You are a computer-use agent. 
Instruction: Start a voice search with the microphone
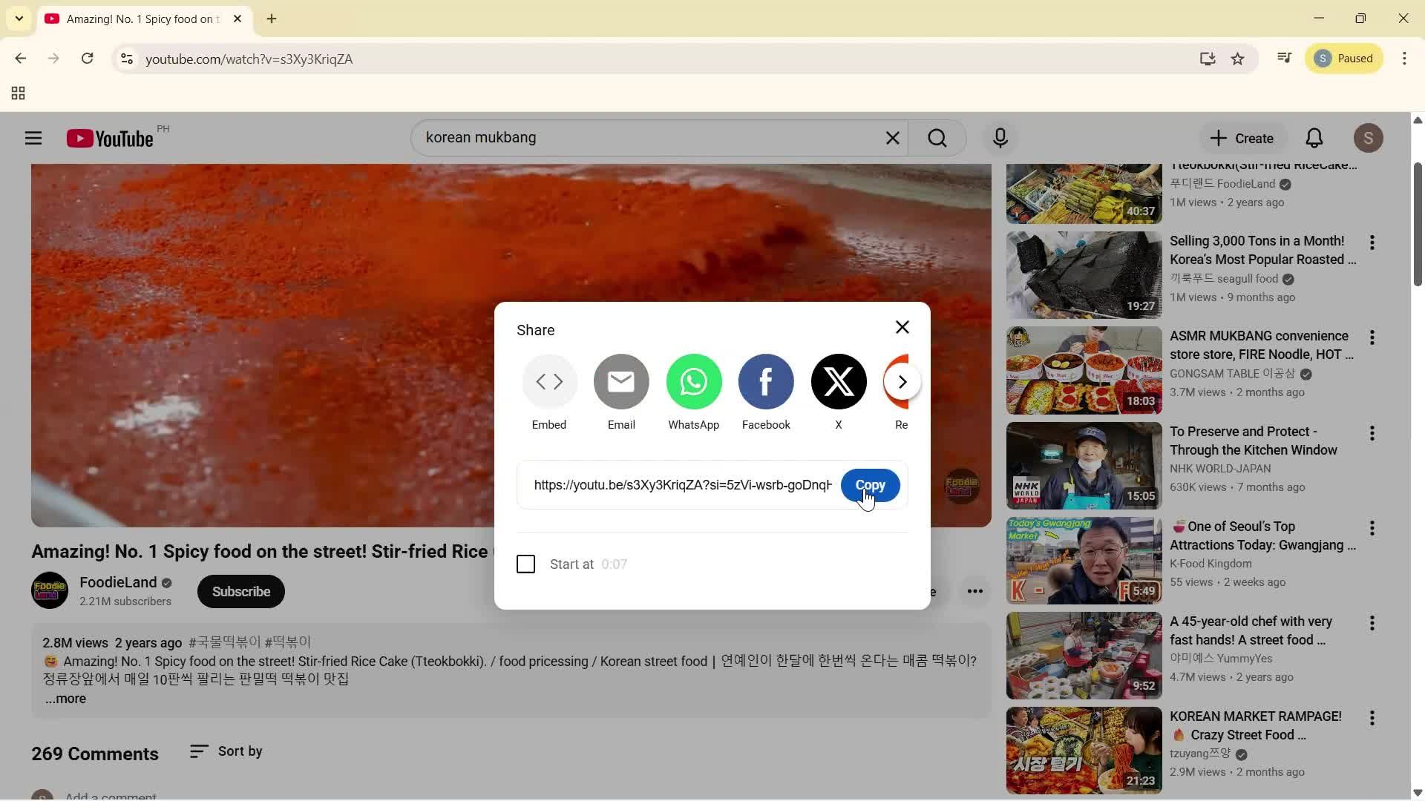click(1000, 137)
